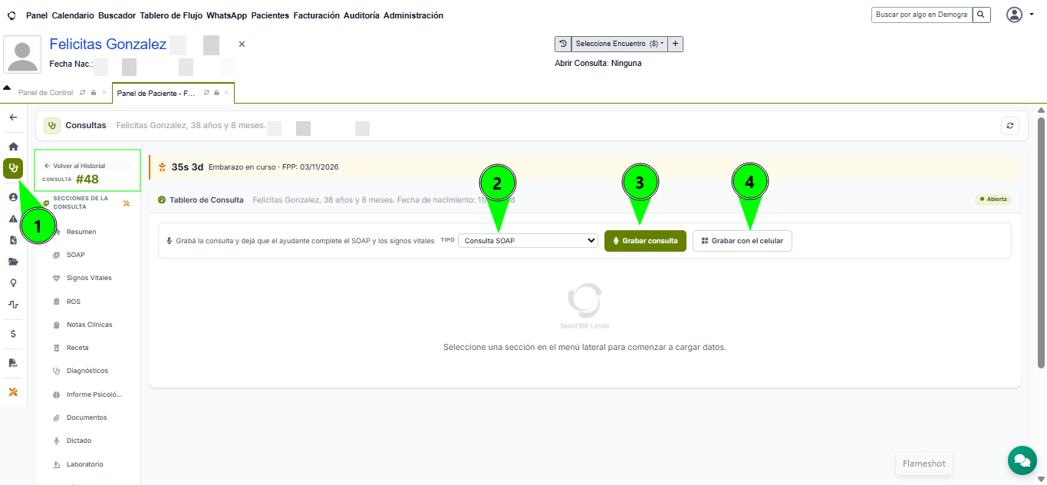This screenshot has width=1047, height=485.
Task: Refresh the Panel de Paciente tab
Action: (x=206, y=93)
